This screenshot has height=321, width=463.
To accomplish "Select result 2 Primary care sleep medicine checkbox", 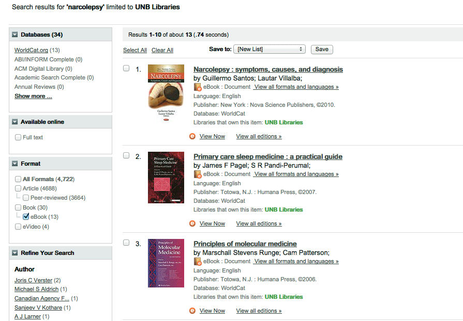I will [126, 155].
